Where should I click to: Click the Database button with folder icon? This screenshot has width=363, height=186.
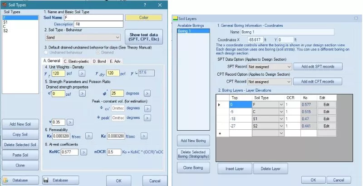coord(20,180)
